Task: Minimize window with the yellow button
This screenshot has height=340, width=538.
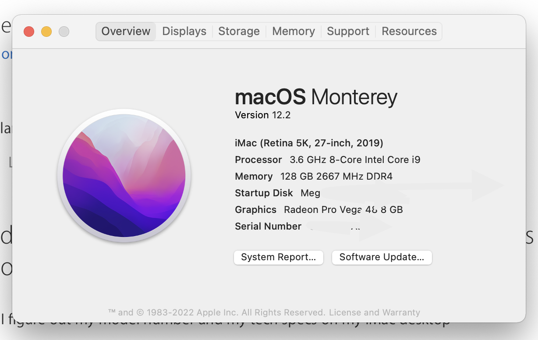Action: pyautogui.click(x=46, y=32)
